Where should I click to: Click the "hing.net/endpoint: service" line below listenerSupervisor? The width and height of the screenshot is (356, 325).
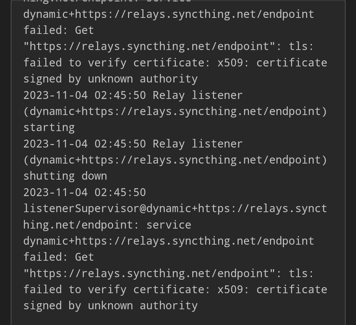107,225
